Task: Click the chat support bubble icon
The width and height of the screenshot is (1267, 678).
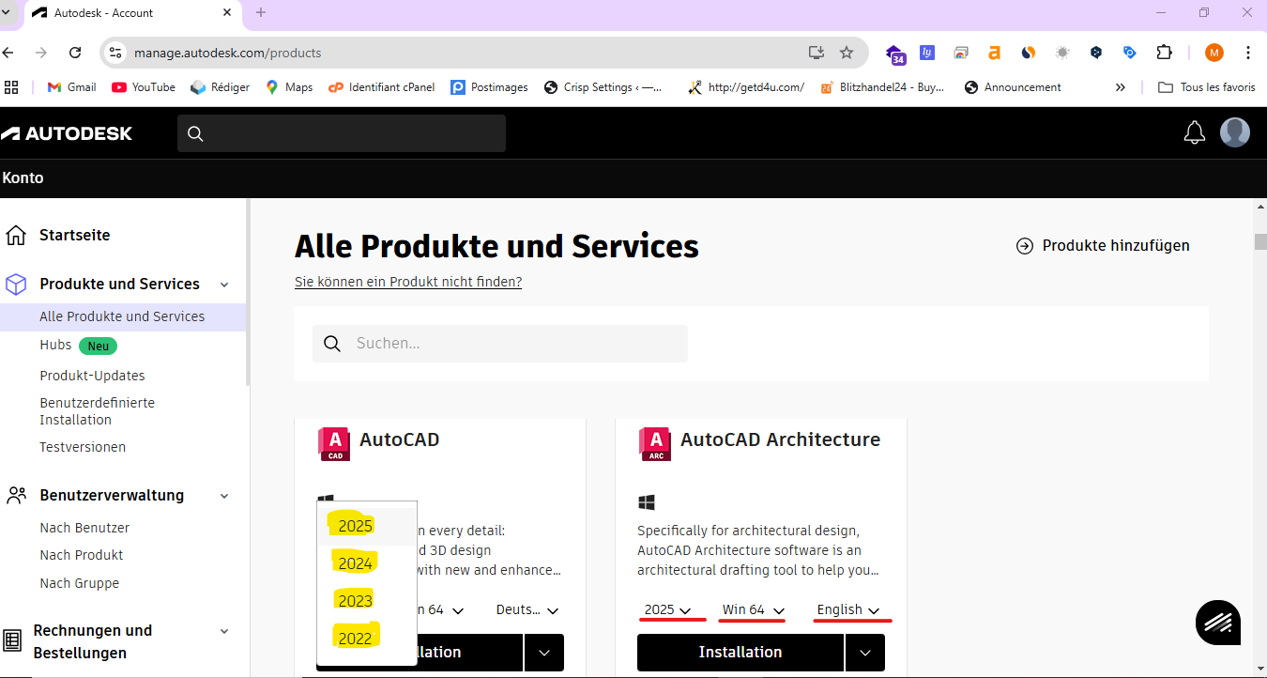Action: coord(1217,622)
